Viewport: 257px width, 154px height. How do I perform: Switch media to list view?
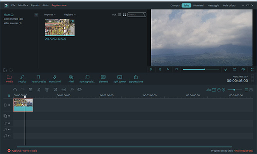click(x=120, y=15)
